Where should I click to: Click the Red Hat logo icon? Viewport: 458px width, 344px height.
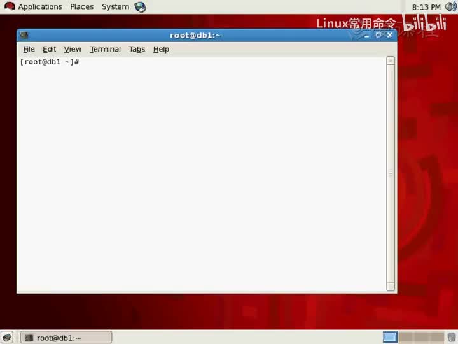[x=10, y=6]
